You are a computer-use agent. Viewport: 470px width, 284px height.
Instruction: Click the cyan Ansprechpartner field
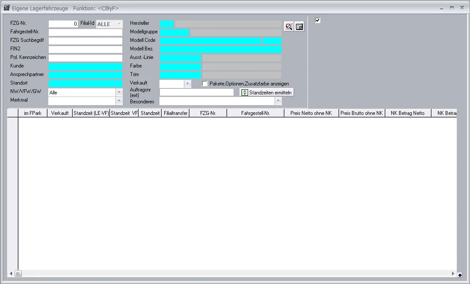click(86, 75)
